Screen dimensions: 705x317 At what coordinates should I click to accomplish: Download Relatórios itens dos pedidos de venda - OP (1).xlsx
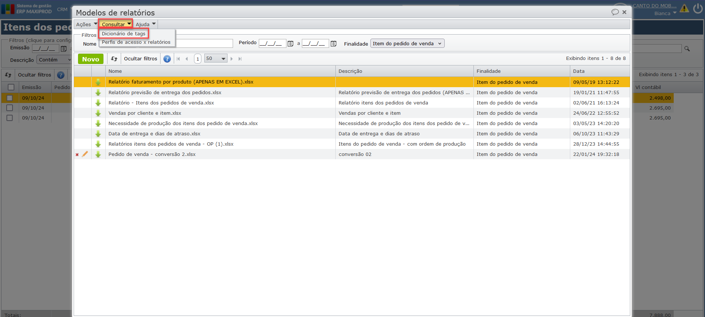point(98,144)
